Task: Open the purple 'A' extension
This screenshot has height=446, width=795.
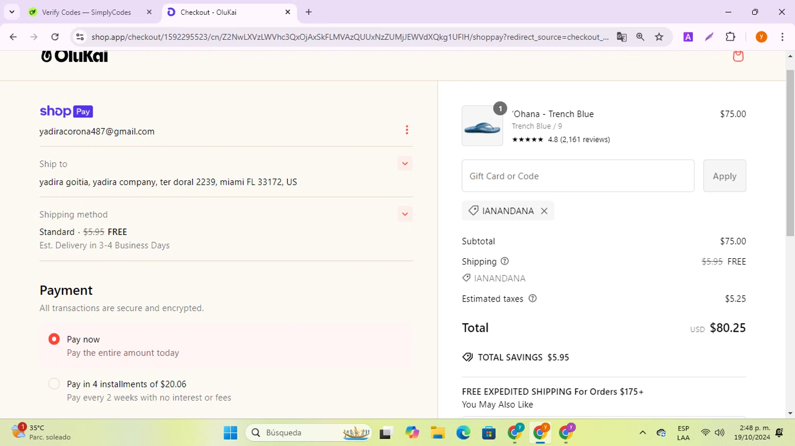Action: pos(688,37)
